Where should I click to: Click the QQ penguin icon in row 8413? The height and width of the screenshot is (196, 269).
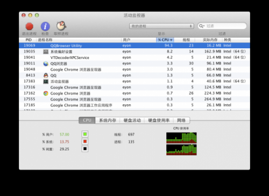[x=46, y=75]
